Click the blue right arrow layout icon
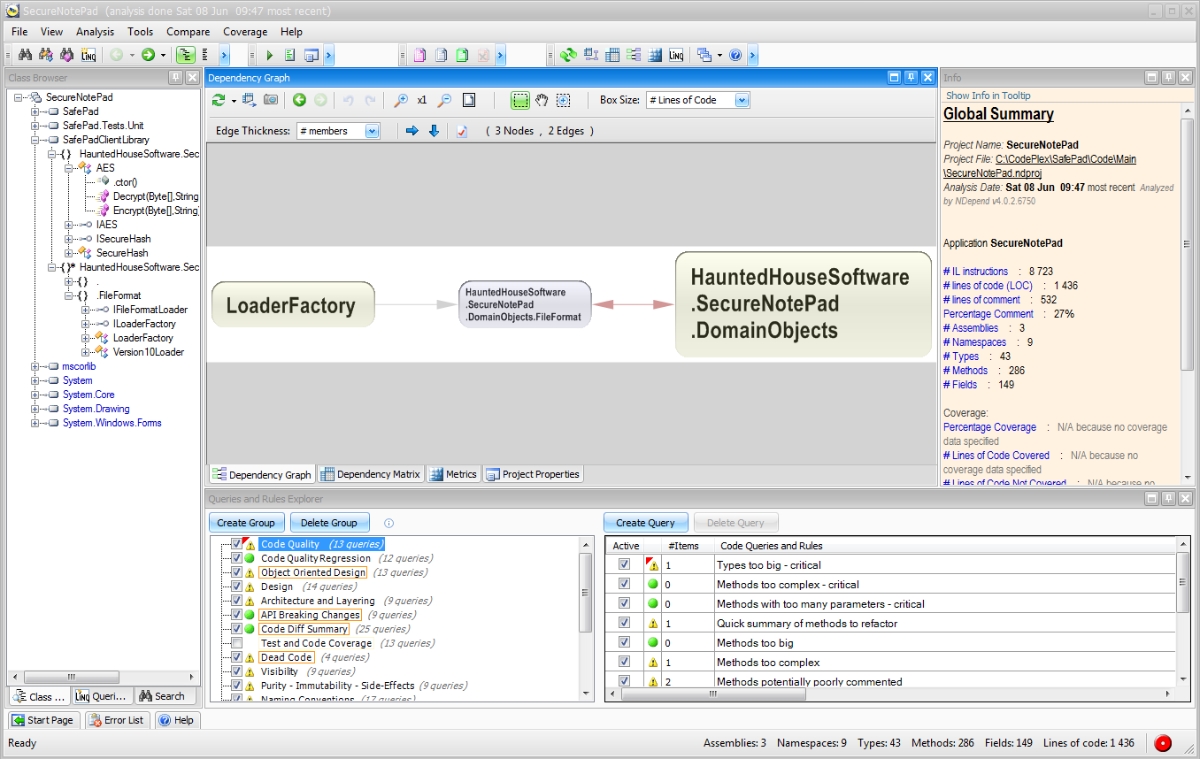1200x759 pixels. pos(412,131)
